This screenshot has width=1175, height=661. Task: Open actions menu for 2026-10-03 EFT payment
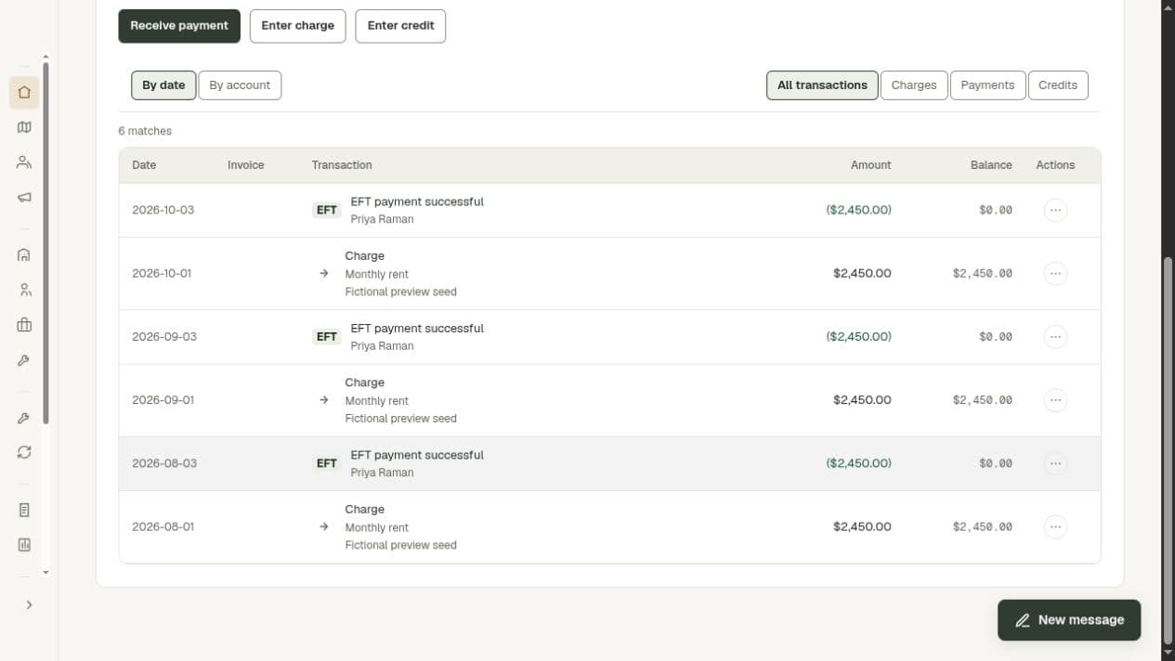pyautogui.click(x=1055, y=210)
